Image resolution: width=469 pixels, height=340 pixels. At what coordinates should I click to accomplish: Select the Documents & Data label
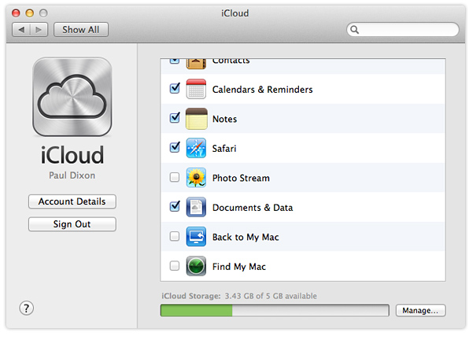[253, 208]
